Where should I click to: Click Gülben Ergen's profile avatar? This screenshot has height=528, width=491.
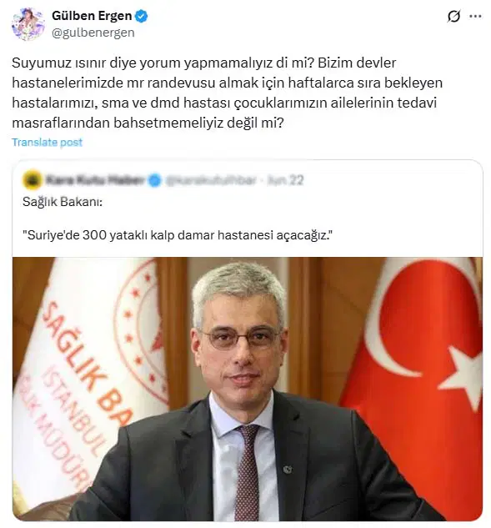(x=28, y=24)
